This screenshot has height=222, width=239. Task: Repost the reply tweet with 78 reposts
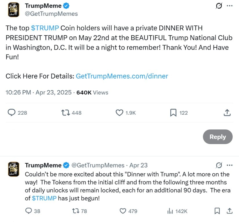click(x=76, y=211)
